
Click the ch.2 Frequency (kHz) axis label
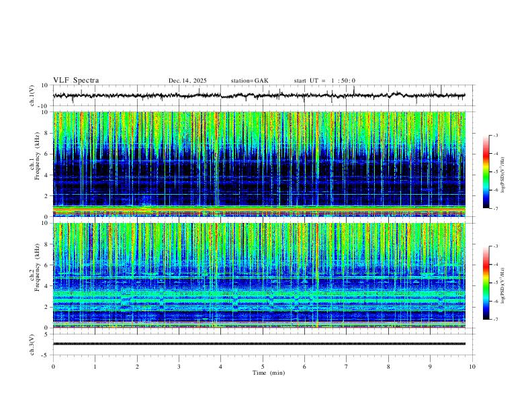35,266
